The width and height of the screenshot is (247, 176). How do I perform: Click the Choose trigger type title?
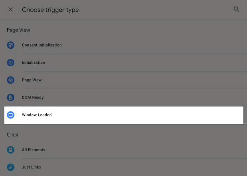[x=50, y=10]
